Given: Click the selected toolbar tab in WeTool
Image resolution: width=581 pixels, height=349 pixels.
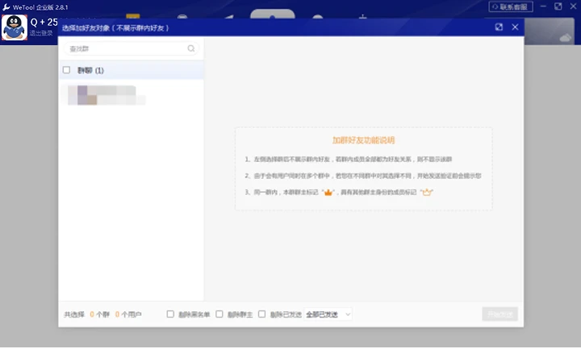Looking at the screenshot, I should coord(273,14).
